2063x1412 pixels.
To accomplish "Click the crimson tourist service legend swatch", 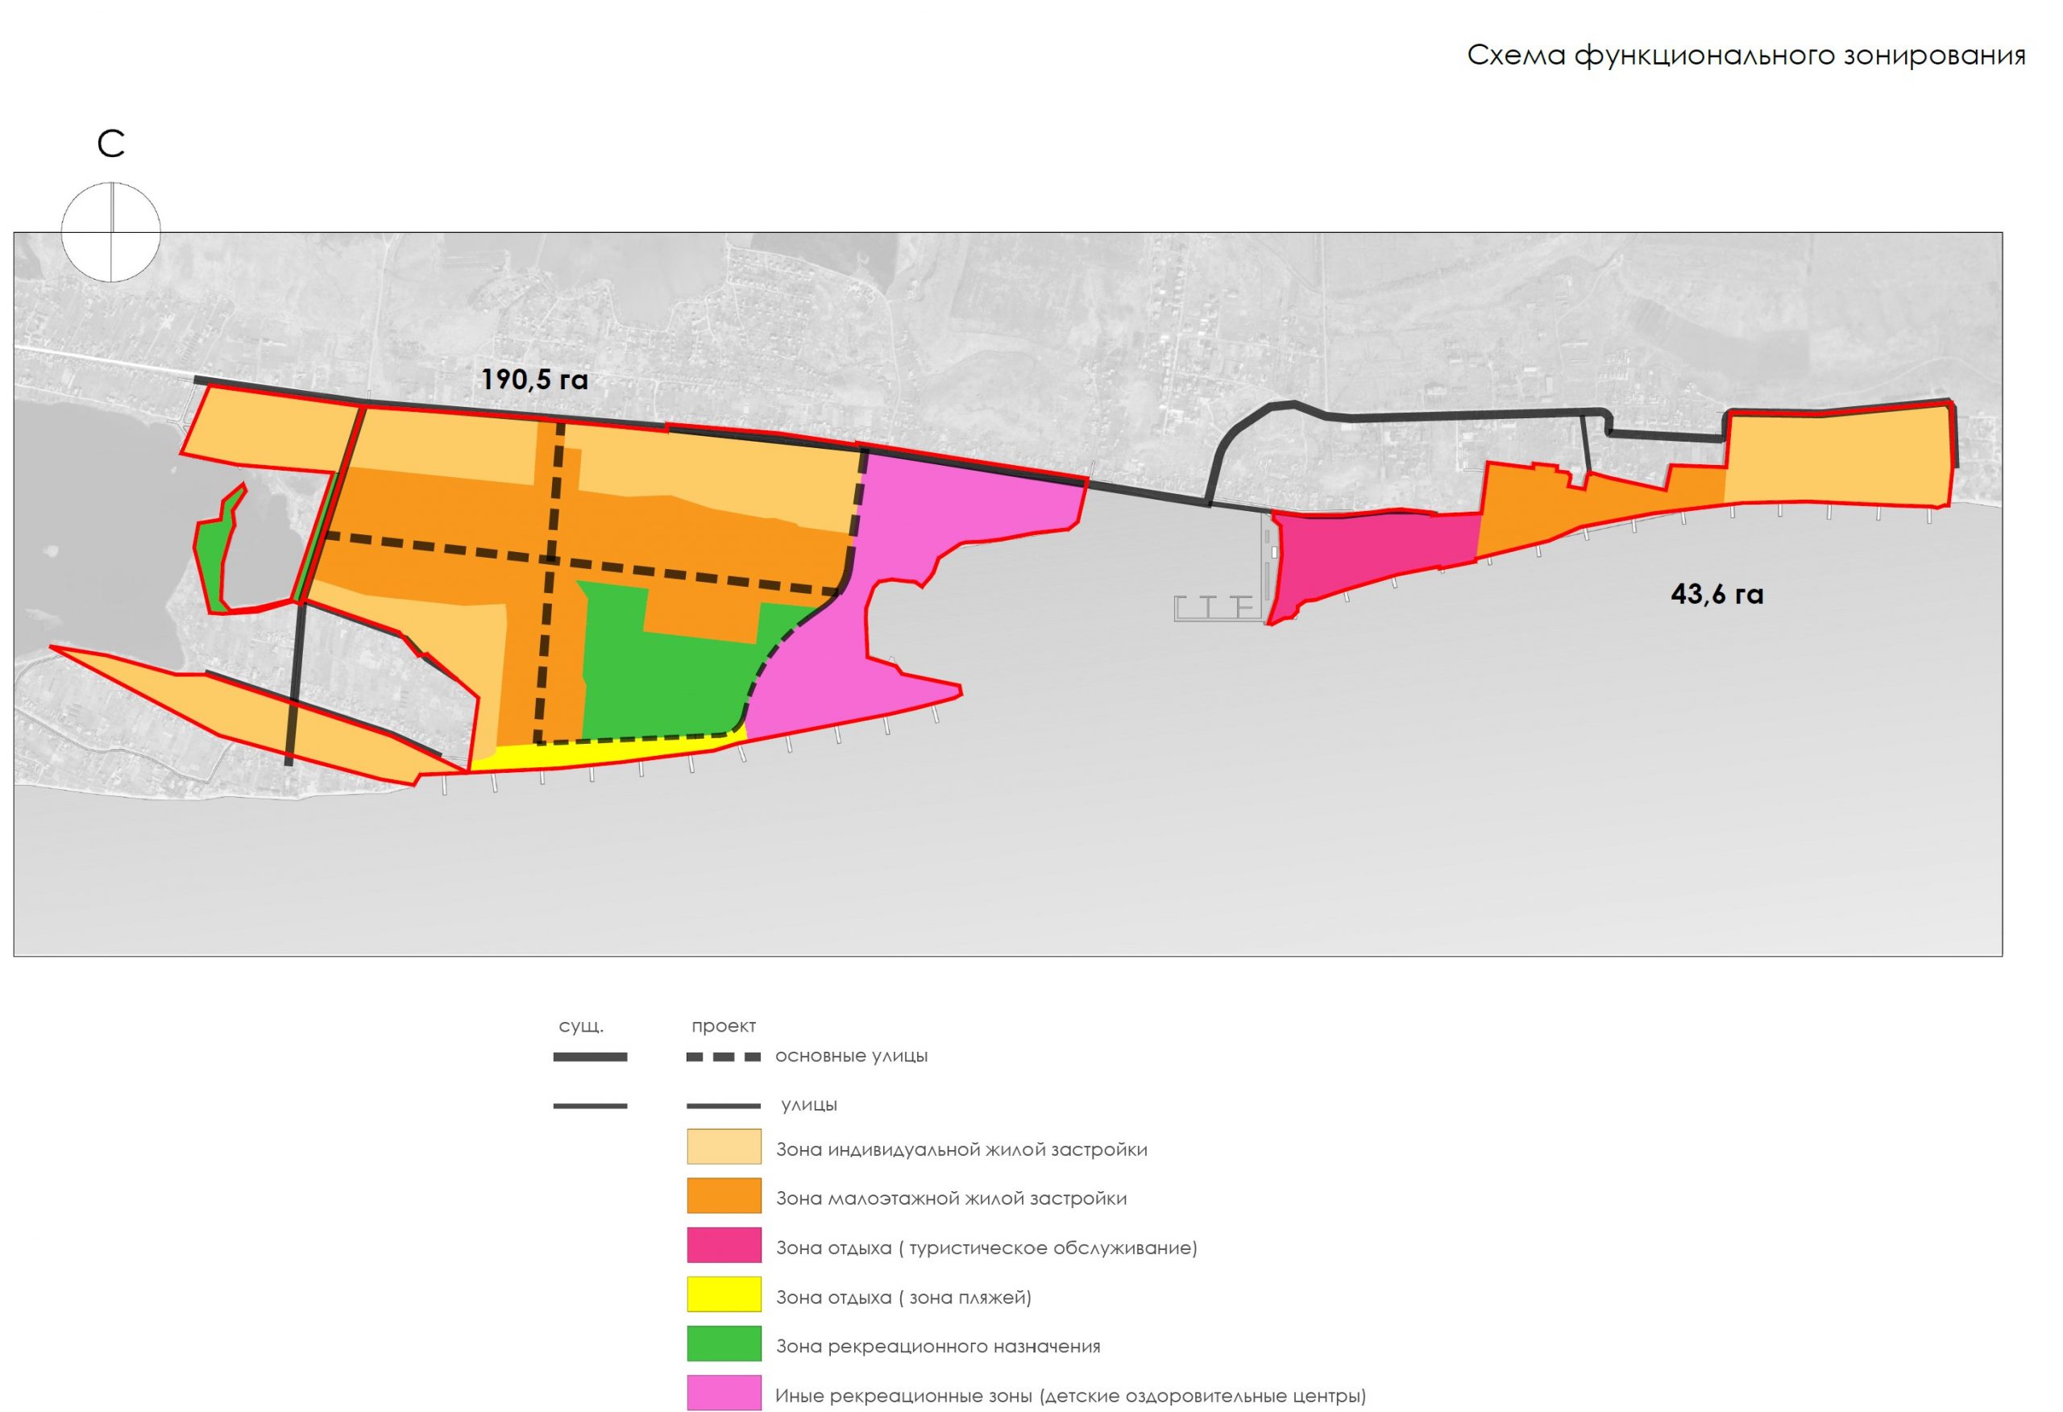I will click(724, 1245).
